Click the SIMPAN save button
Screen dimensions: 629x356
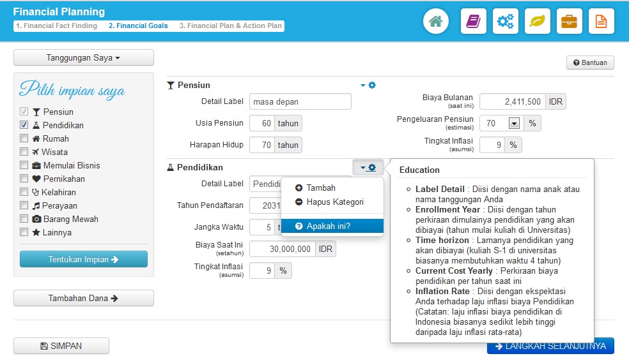[x=61, y=346]
